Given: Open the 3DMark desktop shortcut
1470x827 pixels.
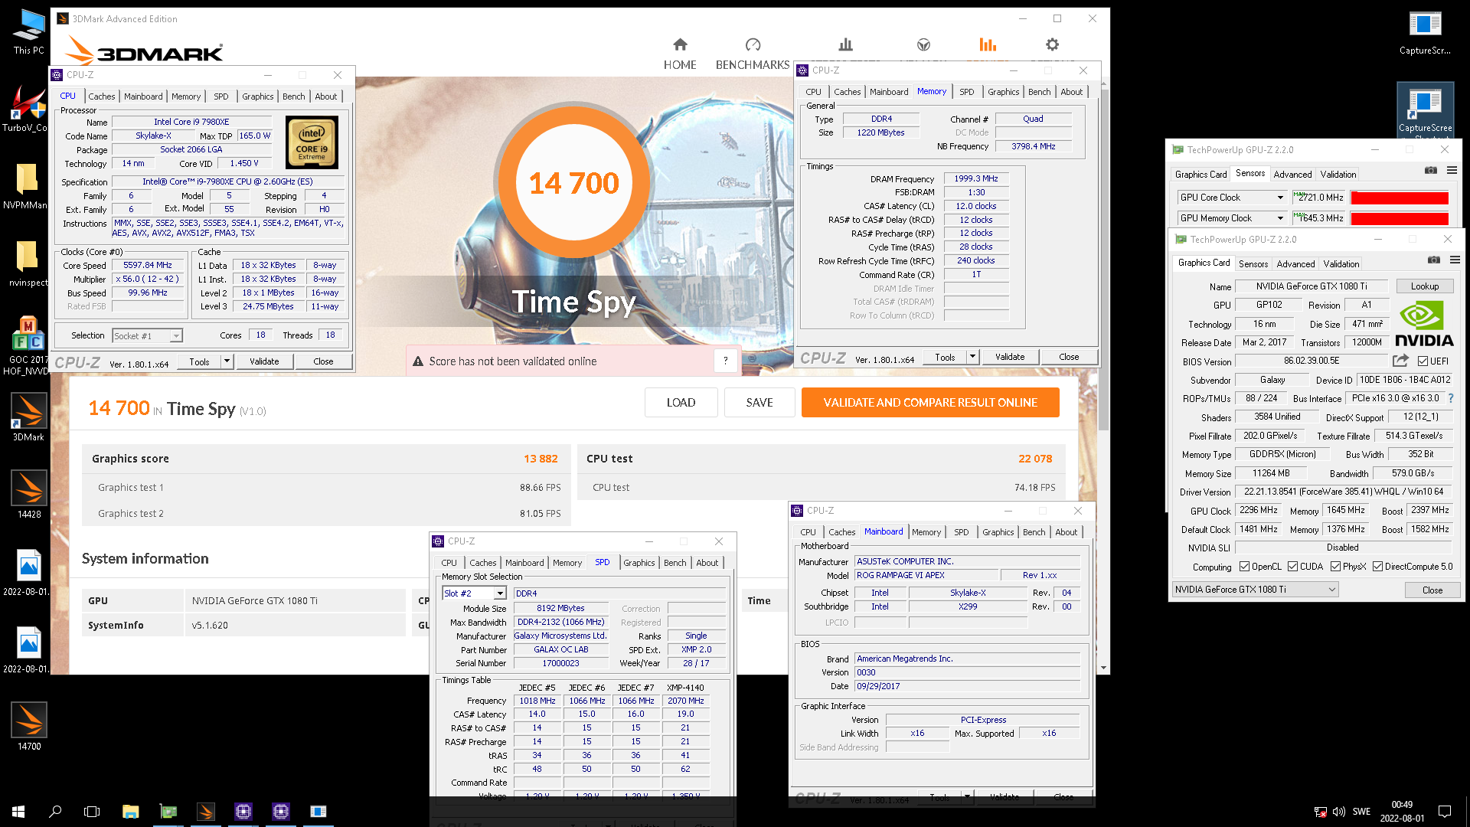Looking at the screenshot, I should 29,417.
